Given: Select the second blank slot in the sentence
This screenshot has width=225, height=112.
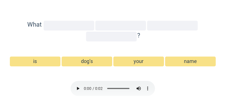Looking at the screenshot, I should (121, 25).
